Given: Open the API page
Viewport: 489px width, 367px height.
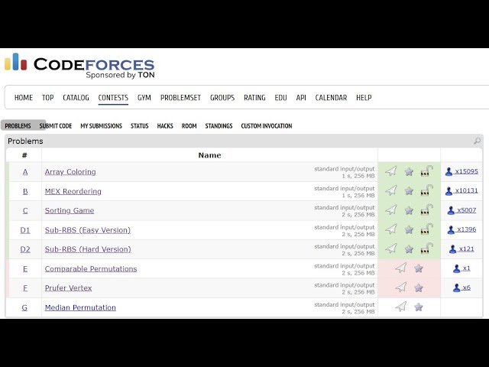Looking at the screenshot, I should [301, 98].
